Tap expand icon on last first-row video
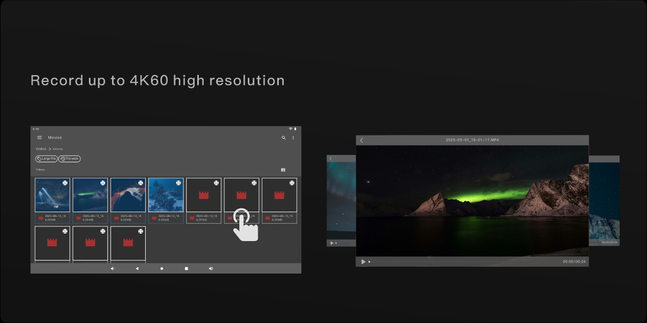Screen dimensions: 647x323 tap(292, 183)
